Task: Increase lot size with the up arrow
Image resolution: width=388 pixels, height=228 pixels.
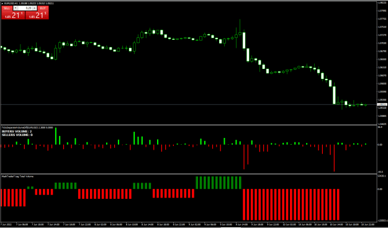Action: click(35, 8)
